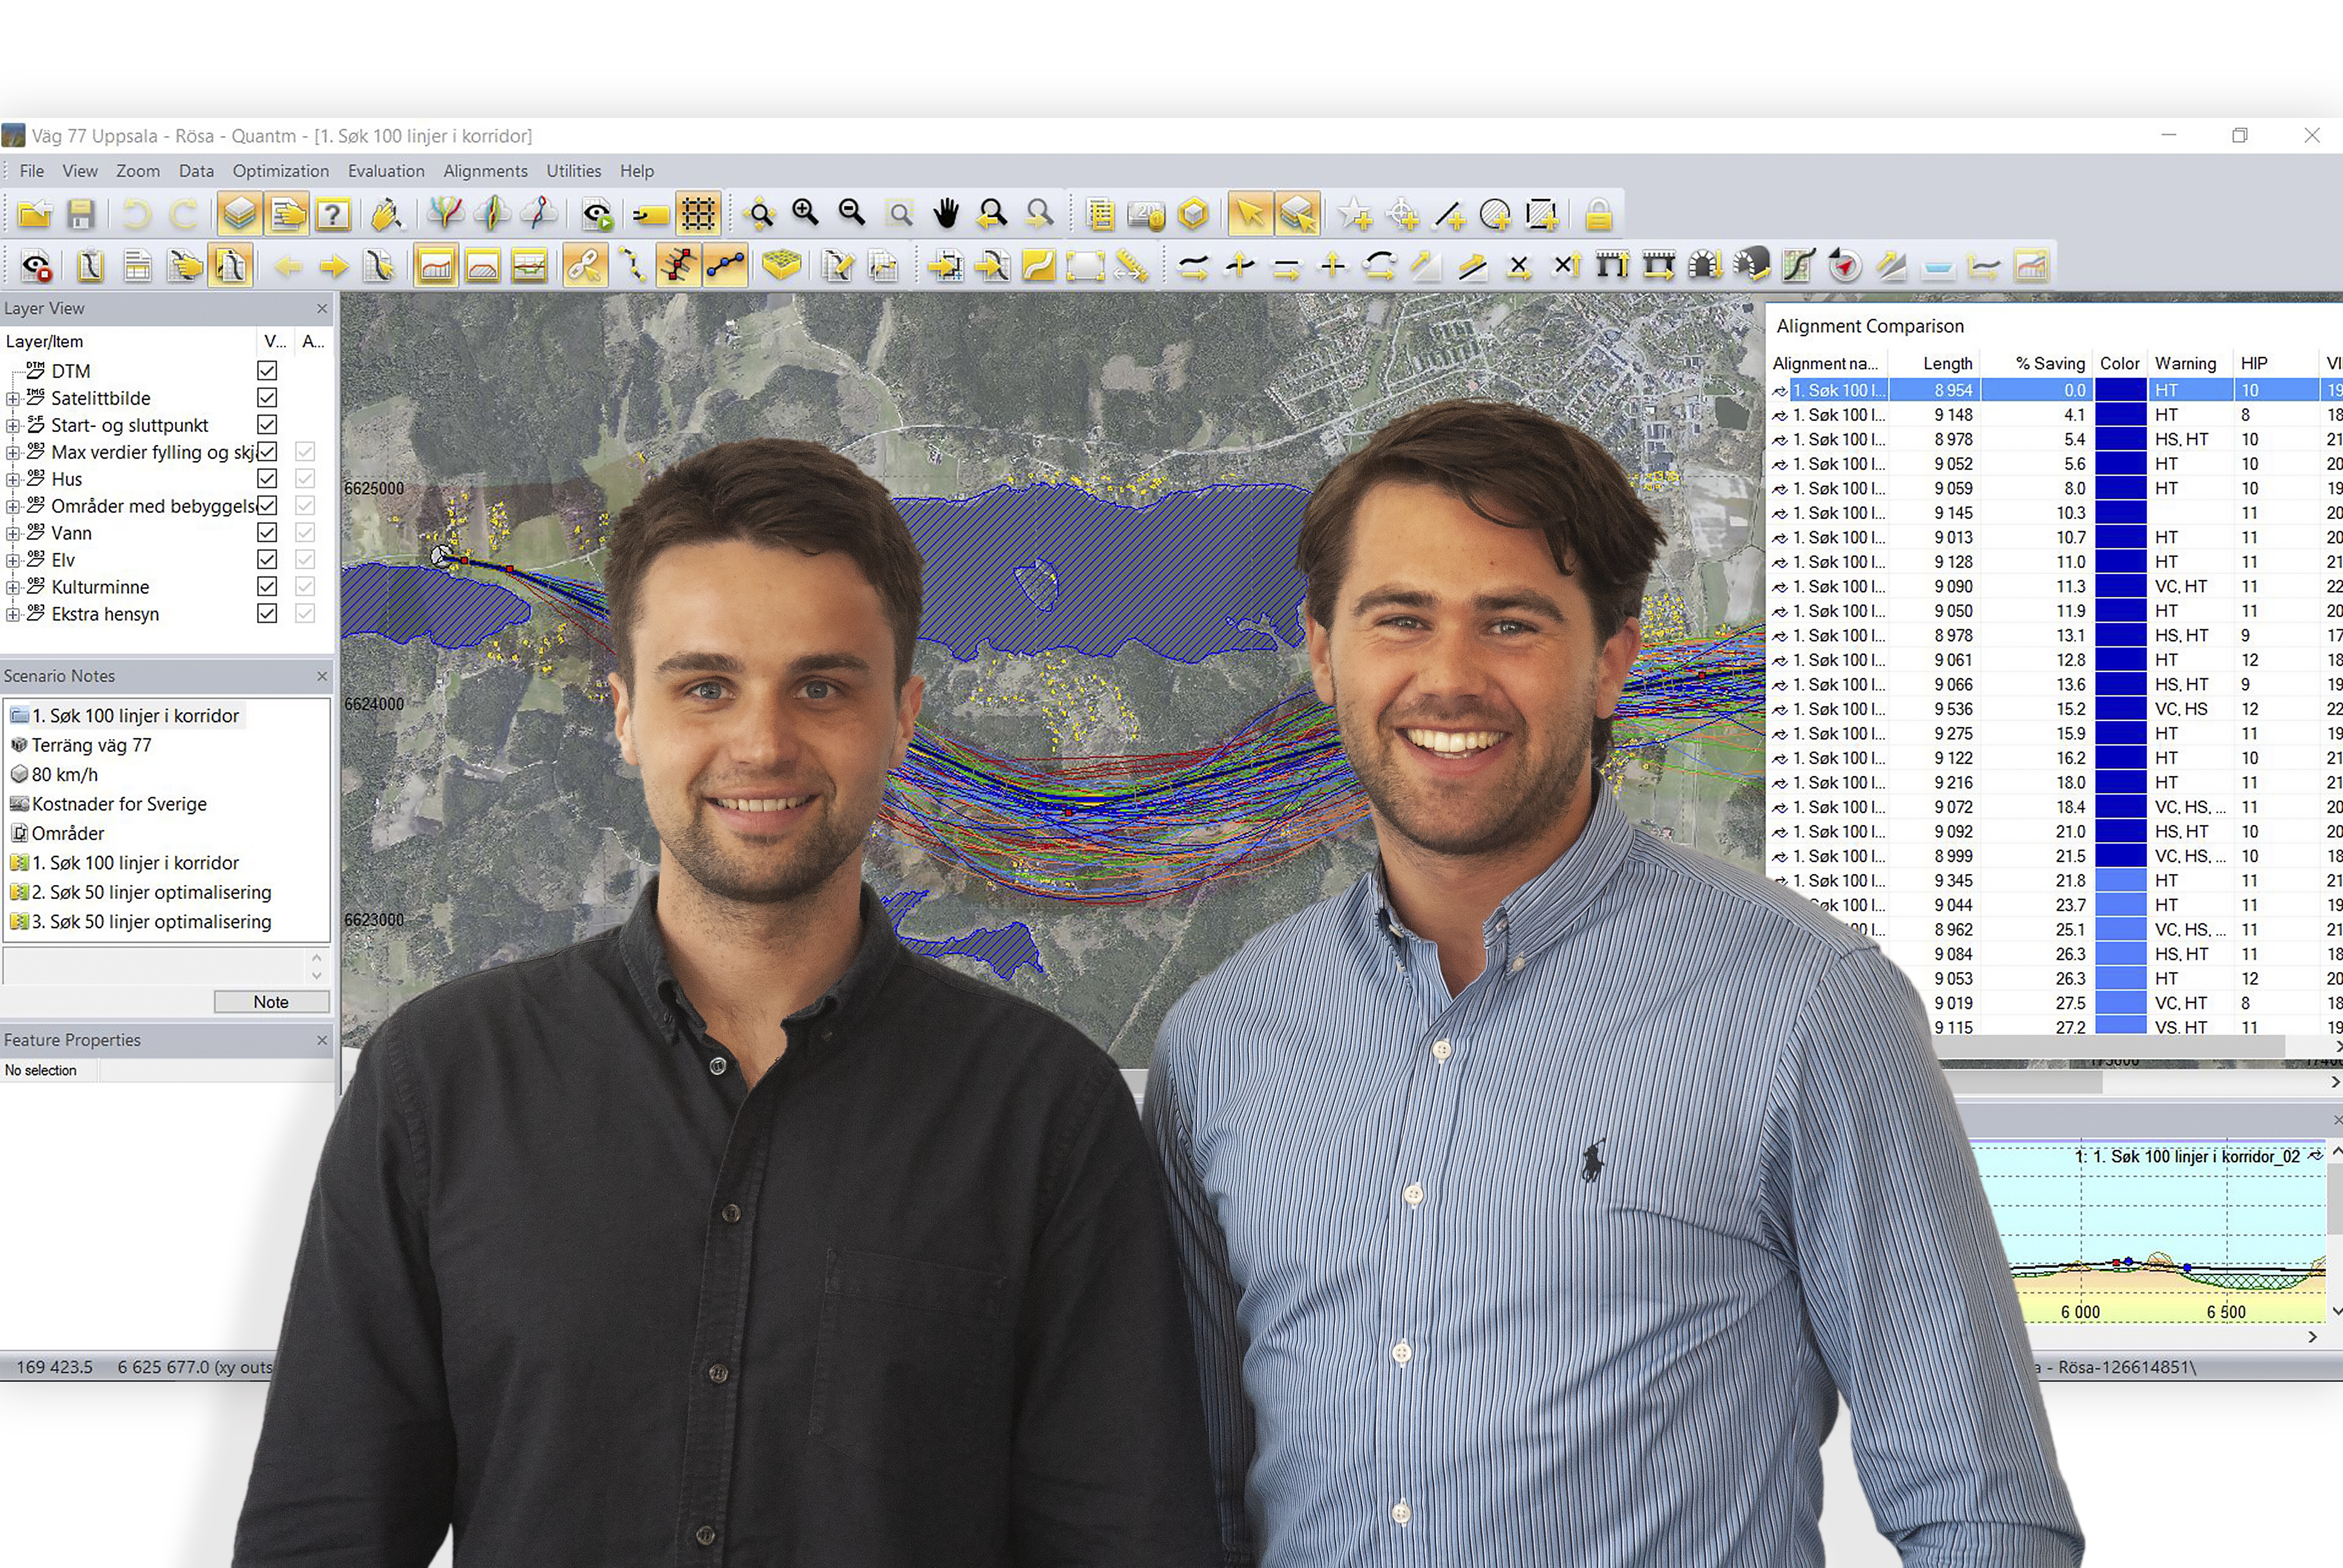The width and height of the screenshot is (2343, 1568).
Task: Select the Pan hand tool
Action: (945, 213)
